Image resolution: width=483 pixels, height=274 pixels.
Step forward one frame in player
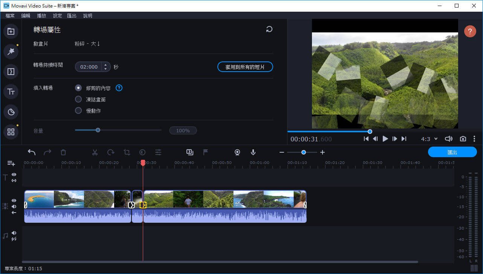[x=394, y=139]
